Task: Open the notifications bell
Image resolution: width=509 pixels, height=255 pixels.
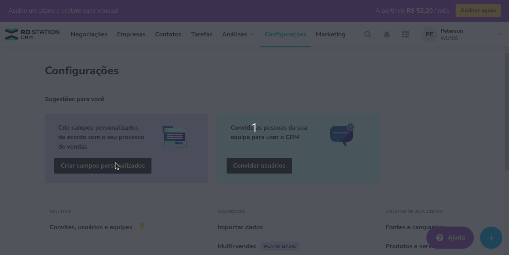Action: 387,34
